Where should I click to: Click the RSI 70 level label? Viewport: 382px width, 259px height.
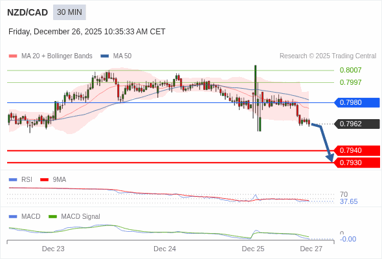tap(344, 194)
